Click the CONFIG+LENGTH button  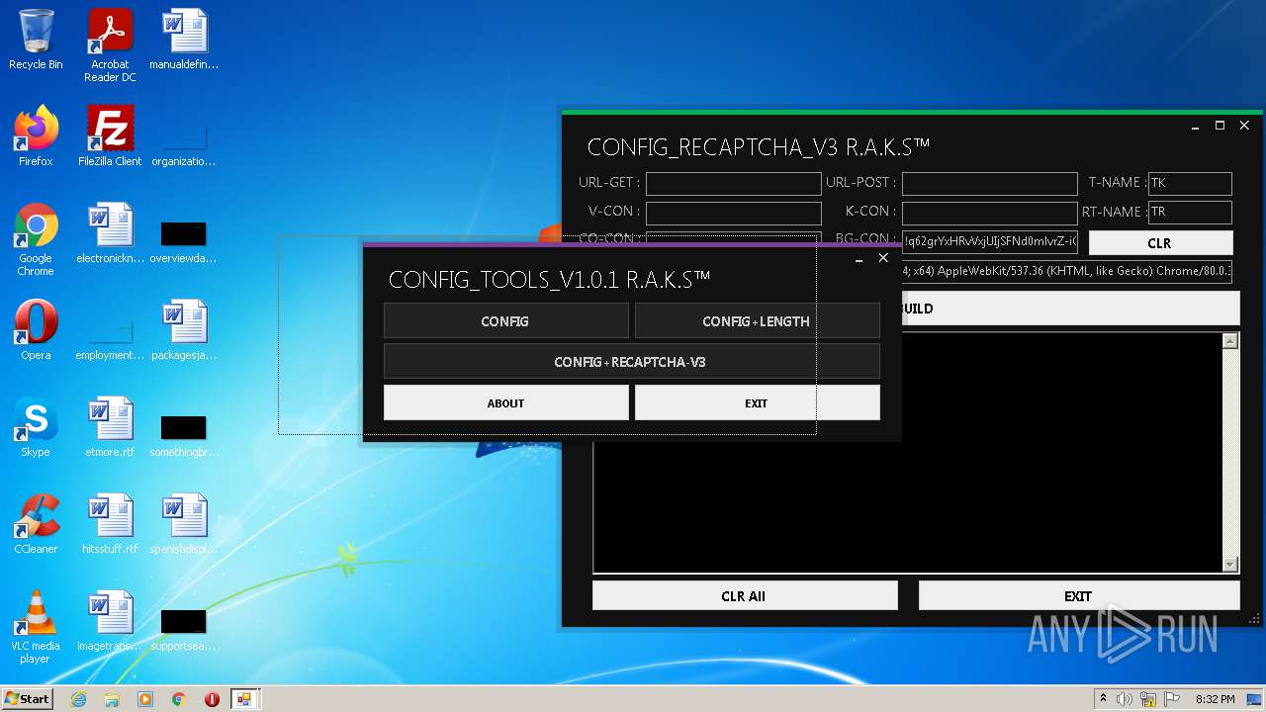coord(757,321)
